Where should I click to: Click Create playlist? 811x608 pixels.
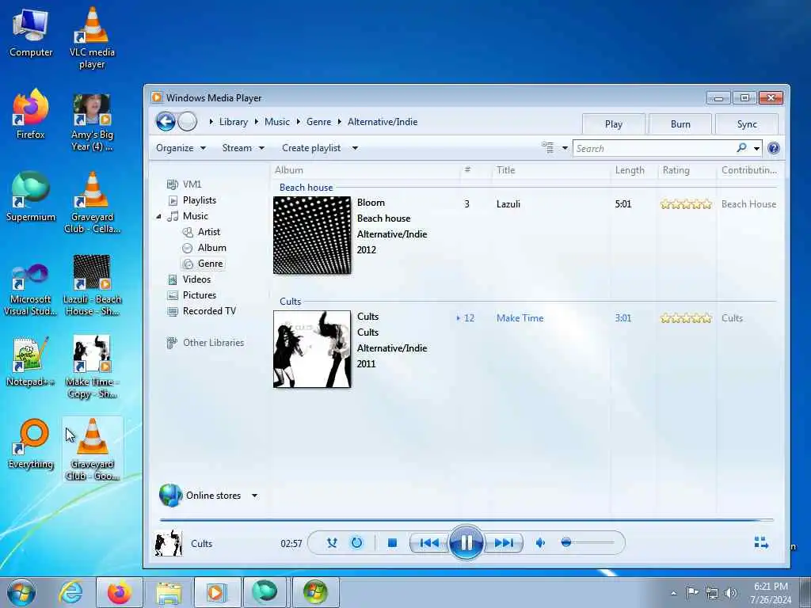[x=311, y=148]
